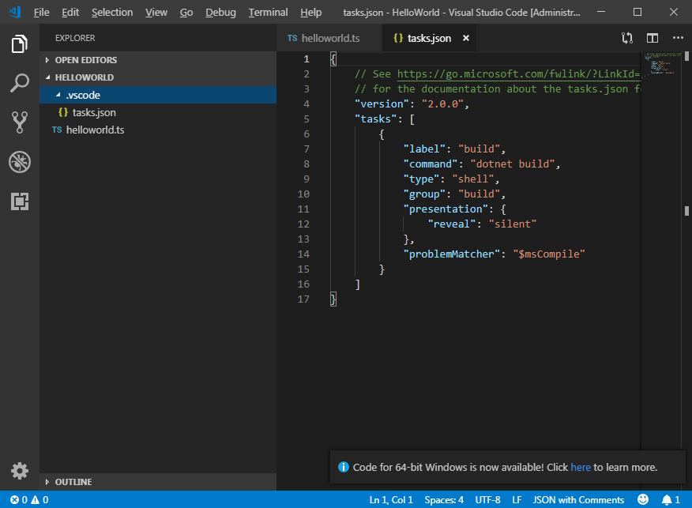Open the Extensions view

20,201
